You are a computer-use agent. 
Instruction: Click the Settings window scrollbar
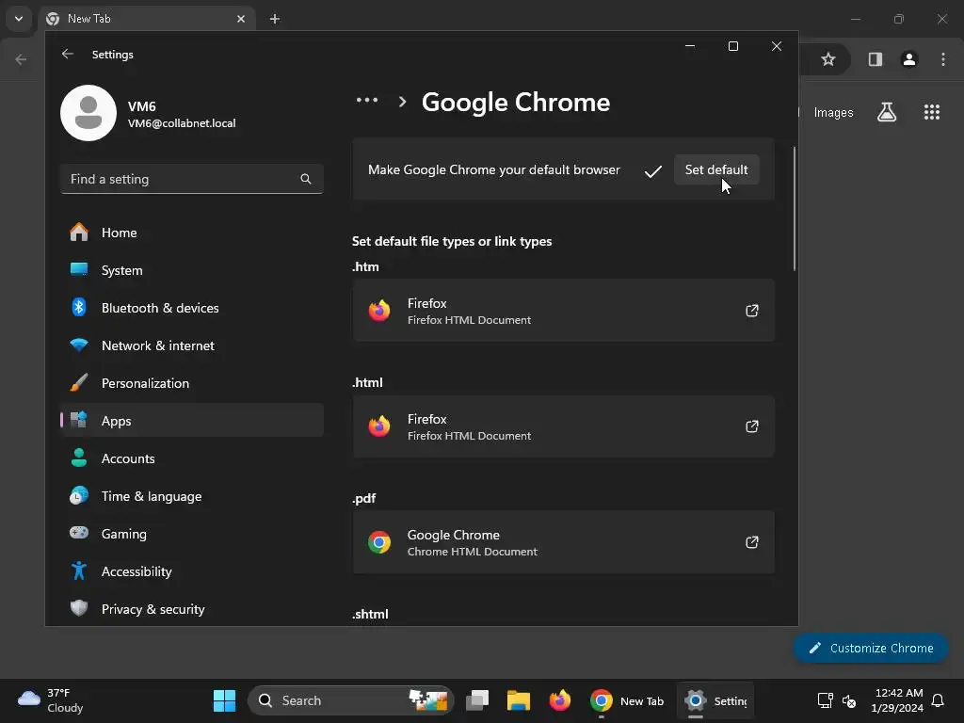click(x=795, y=209)
